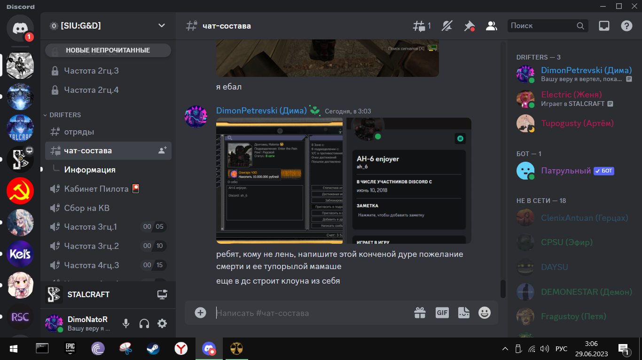Select offline member DAYSU
Screen dimensions: 642x360
(574, 267)
